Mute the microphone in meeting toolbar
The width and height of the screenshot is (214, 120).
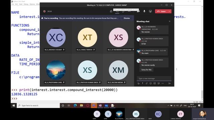click(x=144, y=11)
